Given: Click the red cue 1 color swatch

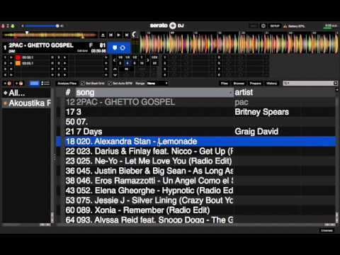Looking at the screenshot, I should (x=18, y=57).
